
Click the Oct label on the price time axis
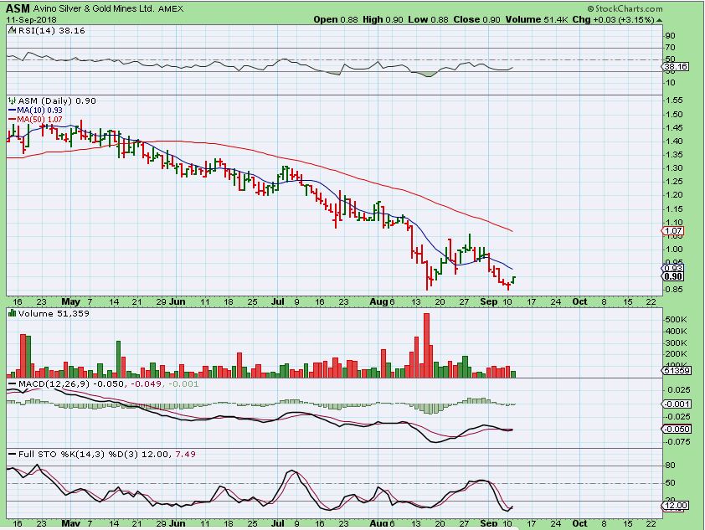point(579,300)
